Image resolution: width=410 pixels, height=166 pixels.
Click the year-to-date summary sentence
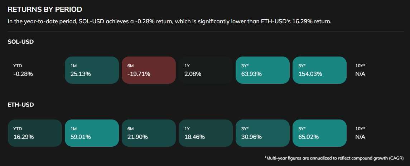tap(169, 21)
